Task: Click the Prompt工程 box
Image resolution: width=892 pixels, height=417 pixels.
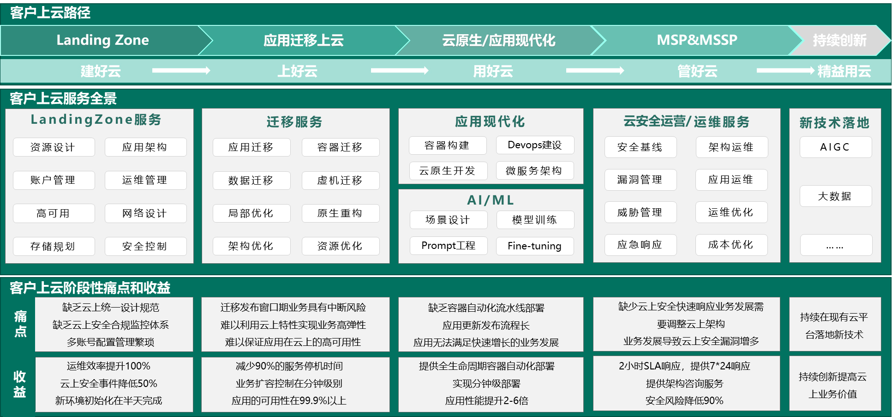Action: pos(449,246)
